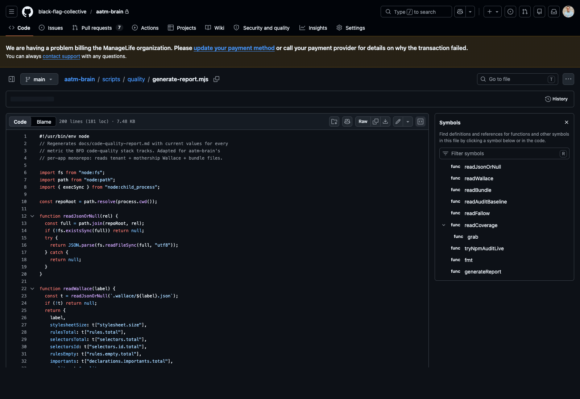Open Copilot chat about this file
Image resolution: width=580 pixels, height=399 pixels.
point(347,122)
